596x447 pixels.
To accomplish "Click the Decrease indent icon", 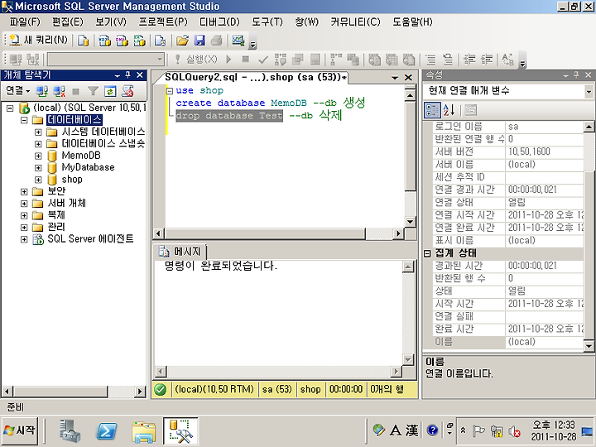I will click(469, 60).
